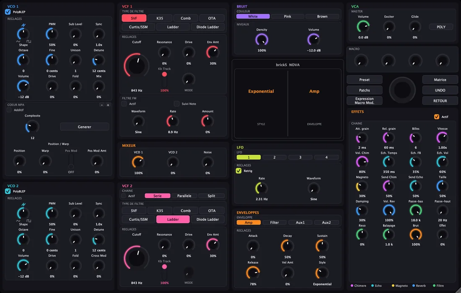This screenshot has height=293, width=461.
Task: Select VCF 1 K35 filter type
Action: [160, 18]
